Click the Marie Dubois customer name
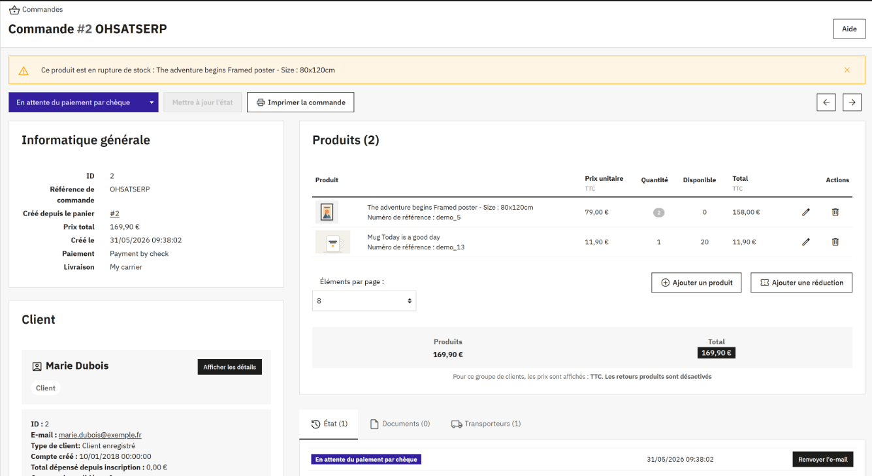 [x=77, y=366]
